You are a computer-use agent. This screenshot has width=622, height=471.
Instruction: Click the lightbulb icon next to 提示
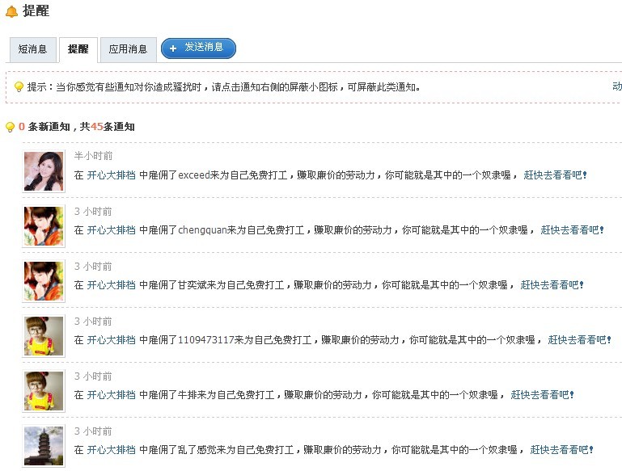[x=19, y=86]
